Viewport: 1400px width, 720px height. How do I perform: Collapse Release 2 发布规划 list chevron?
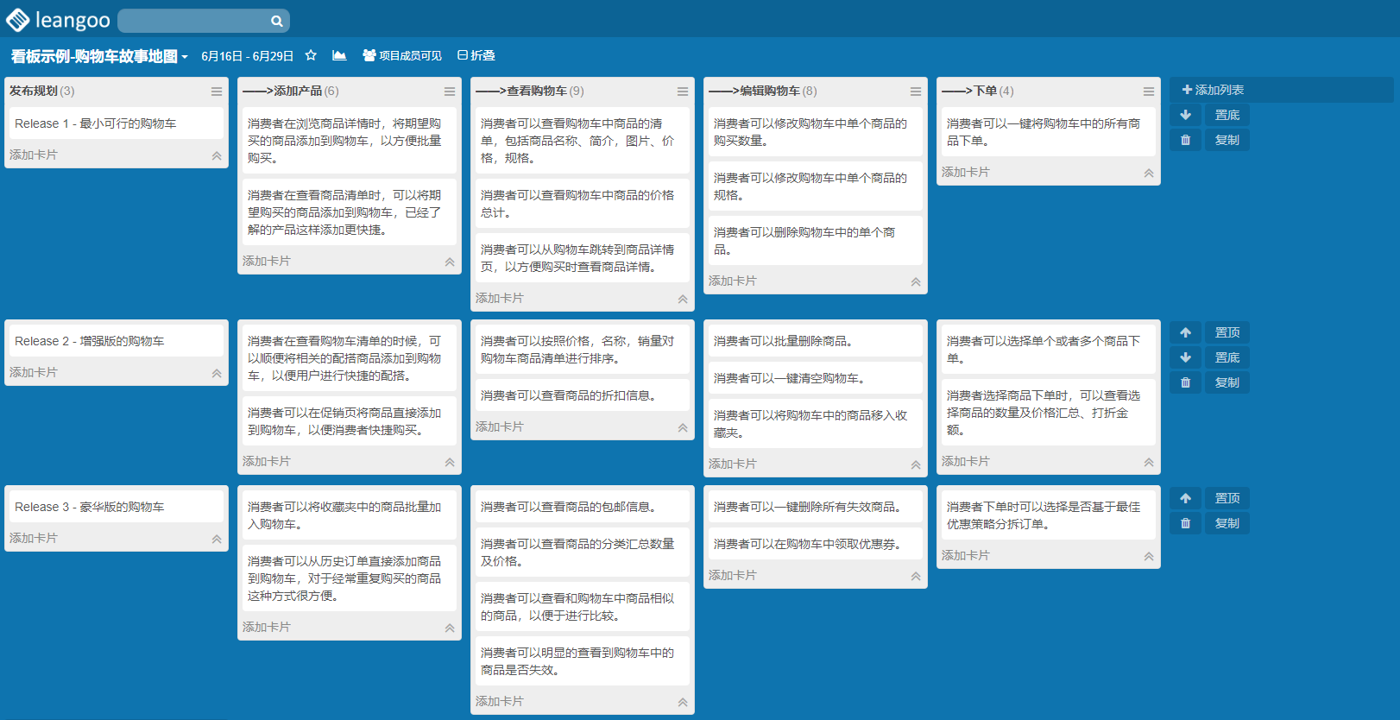[x=217, y=373]
